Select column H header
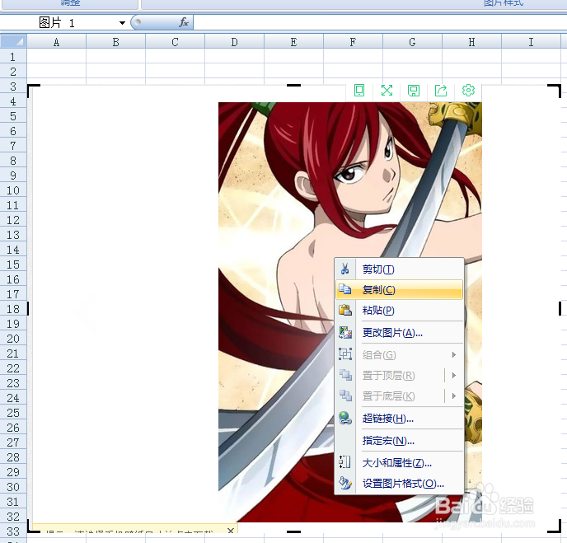This screenshot has height=543, width=567. point(471,42)
